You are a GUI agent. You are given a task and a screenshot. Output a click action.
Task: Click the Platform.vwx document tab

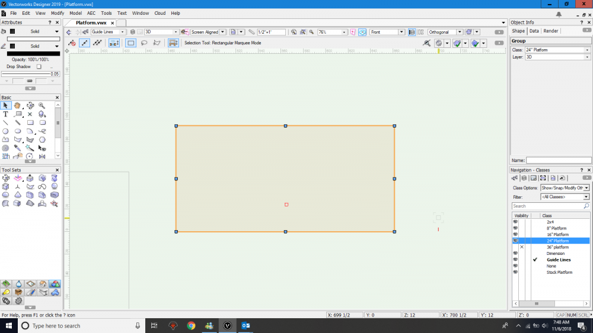point(91,22)
